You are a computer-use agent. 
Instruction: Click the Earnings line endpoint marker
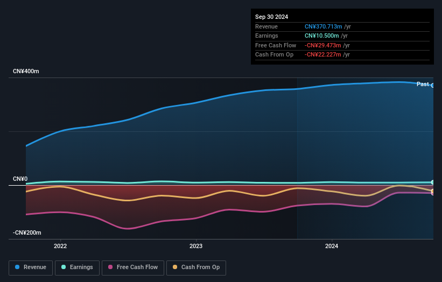pyautogui.click(x=433, y=182)
